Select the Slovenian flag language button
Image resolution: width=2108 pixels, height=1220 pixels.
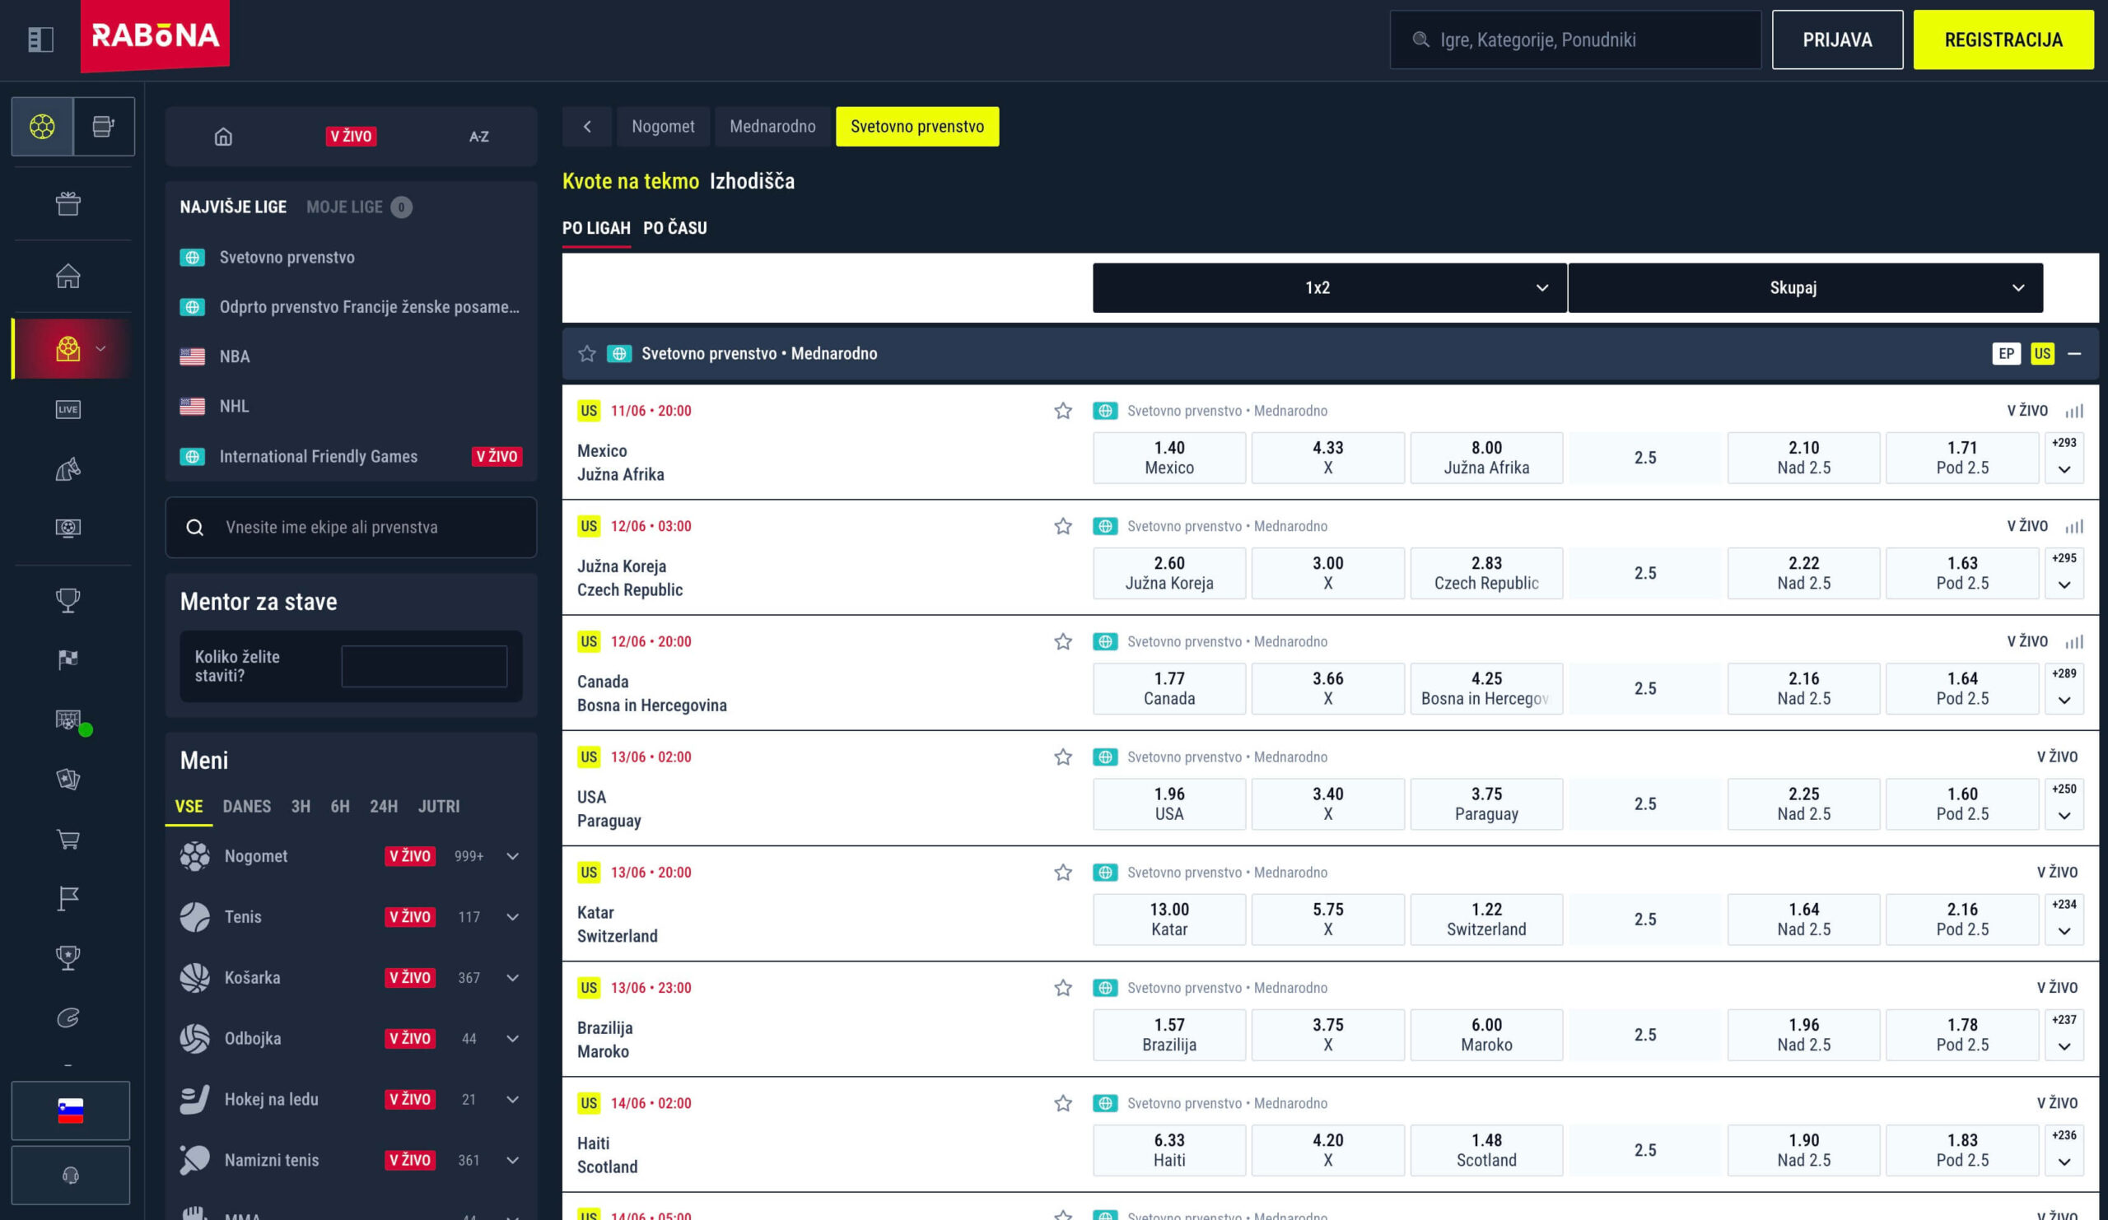pyautogui.click(x=70, y=1111)
